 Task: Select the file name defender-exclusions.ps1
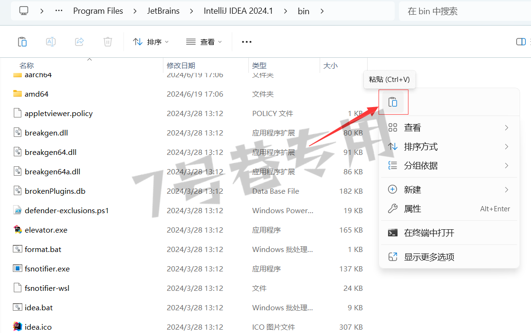(x=66, y=210)
